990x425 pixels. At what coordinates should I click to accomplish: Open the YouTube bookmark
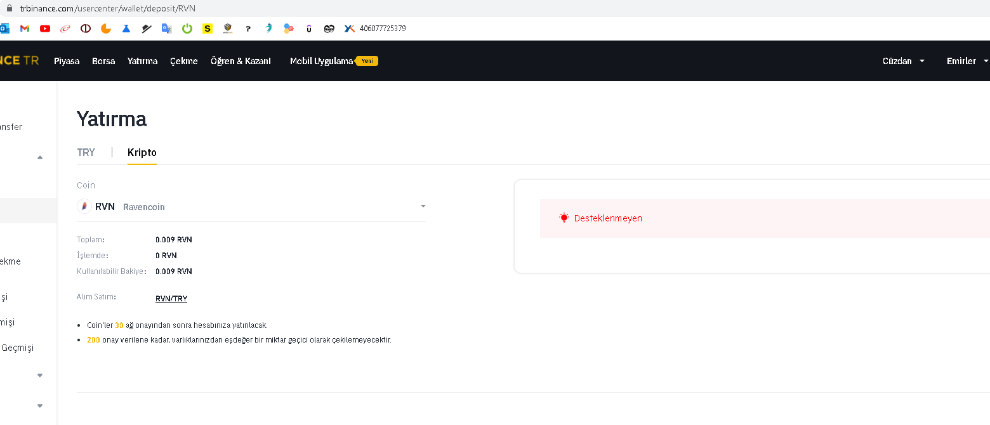pos(45,29)
